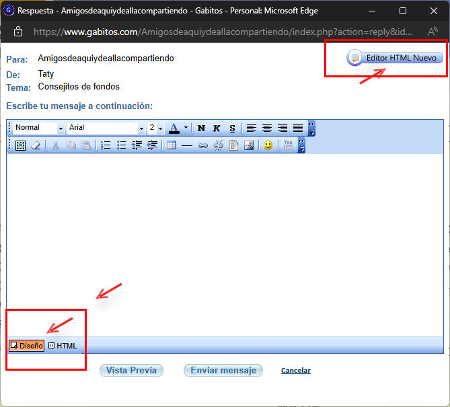
Task: Toggle center text alignment
Action: (267, 128)
